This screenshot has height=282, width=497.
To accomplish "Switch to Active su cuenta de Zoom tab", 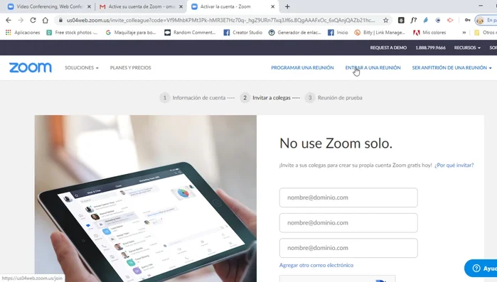I will [141, 6].
